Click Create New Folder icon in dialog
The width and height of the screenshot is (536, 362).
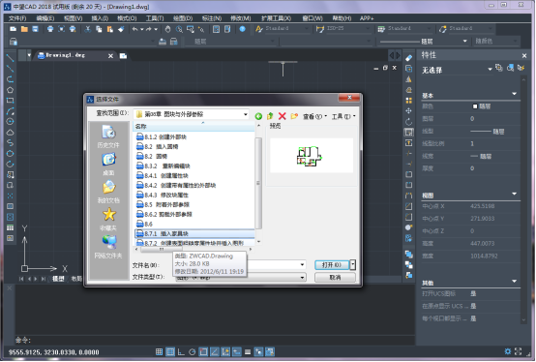(294, 116)
